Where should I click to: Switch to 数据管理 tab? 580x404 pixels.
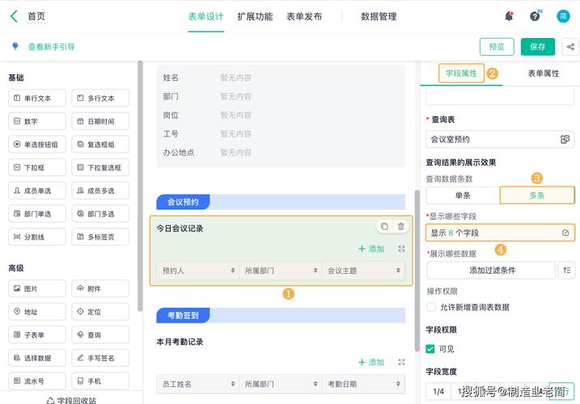pyautogui.click(x=379, y=17)
